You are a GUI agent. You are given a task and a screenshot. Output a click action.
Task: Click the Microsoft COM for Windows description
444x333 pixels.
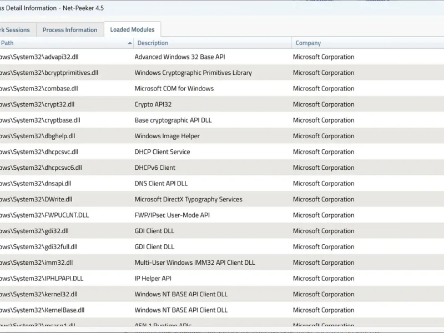coord(174,89)
